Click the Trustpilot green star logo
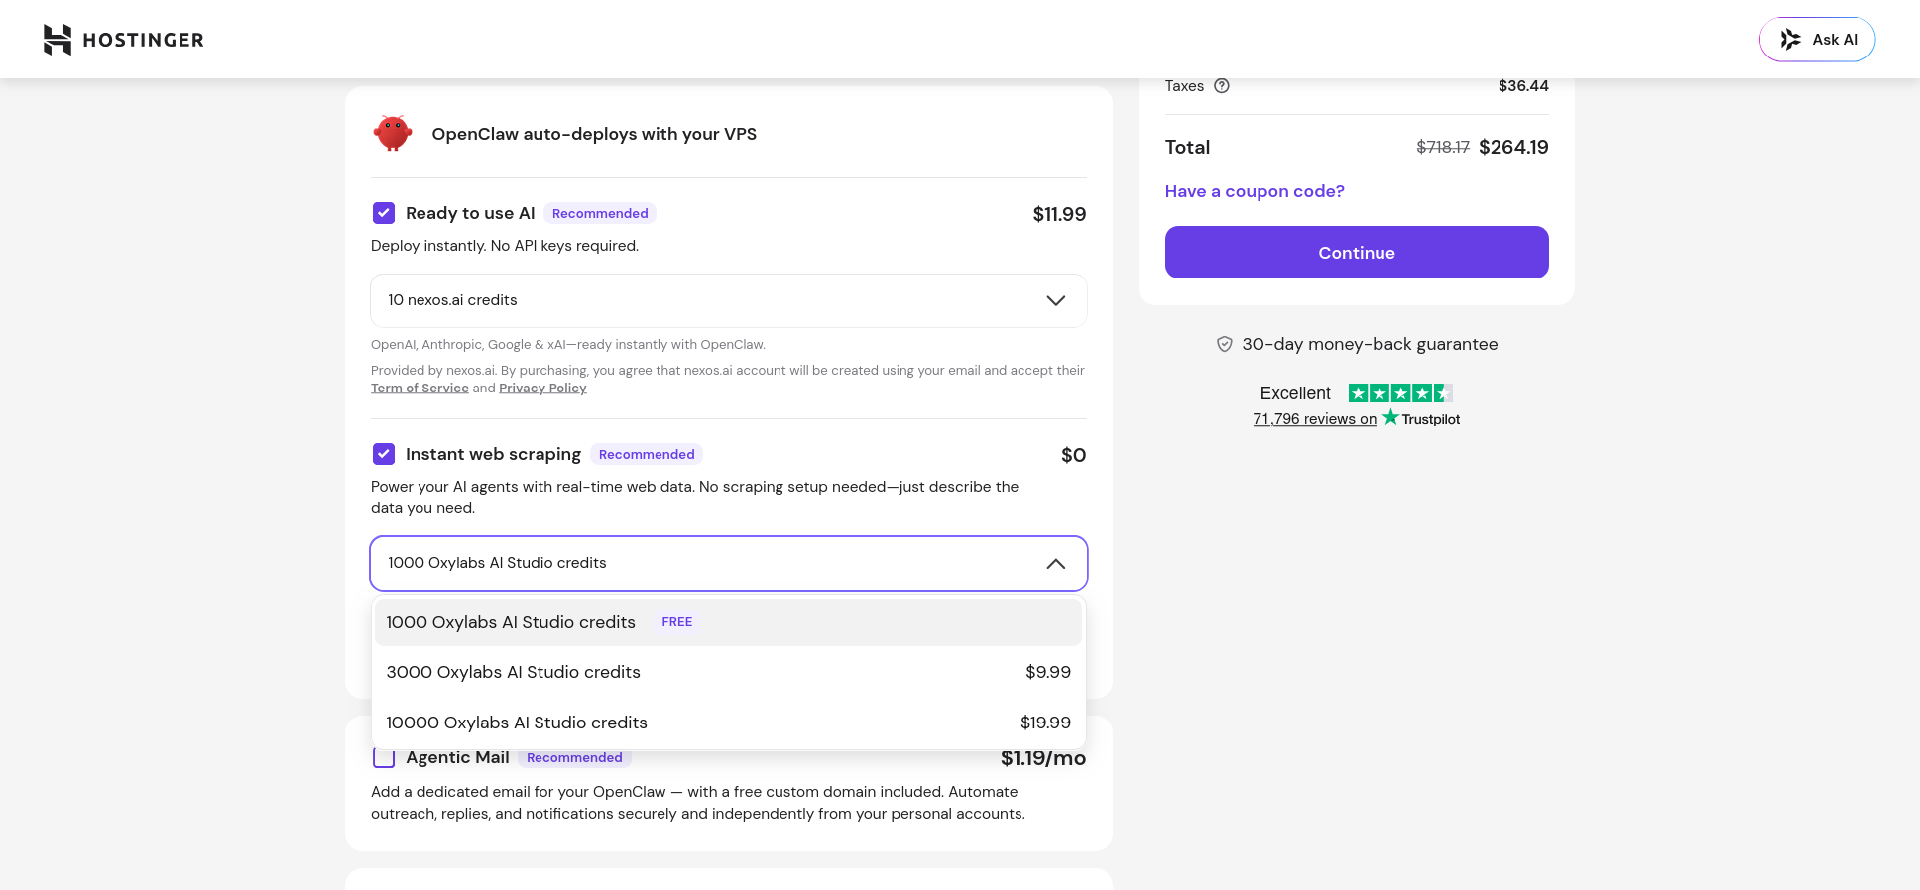Viewport: 1920px width, 890px height. point(1390,417)
